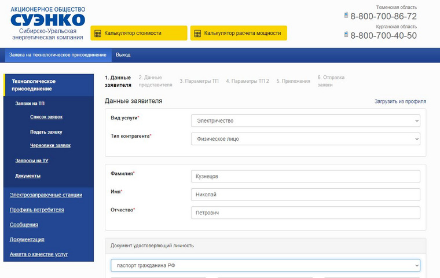Click the phone icon next to 8-800-700-86-72
The width and height of the screenshot is (440, 278).
[346, 15]
